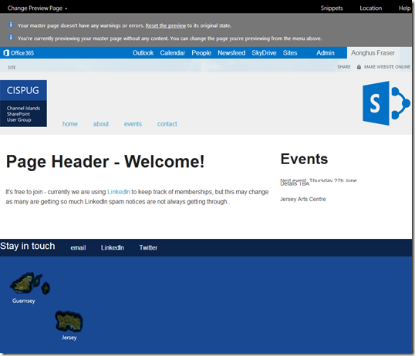Click the Twitter link in the footer
Screen dimensions: 415x356
coord(148,247)
